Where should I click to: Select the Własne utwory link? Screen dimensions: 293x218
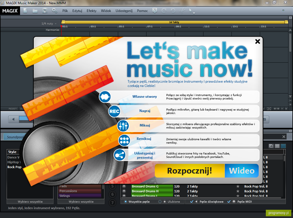144,96
